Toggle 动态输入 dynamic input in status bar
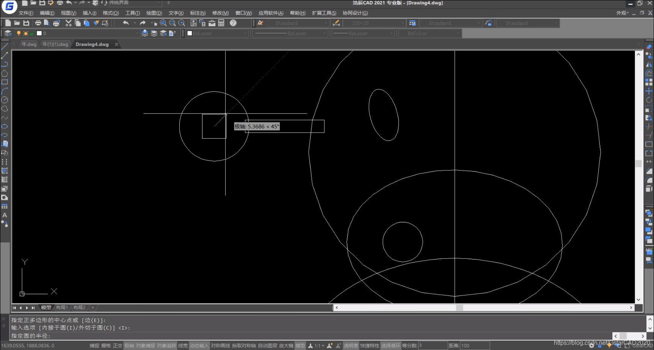The width and height of the screenshot is (654, 350). click(x=199, y=345)
